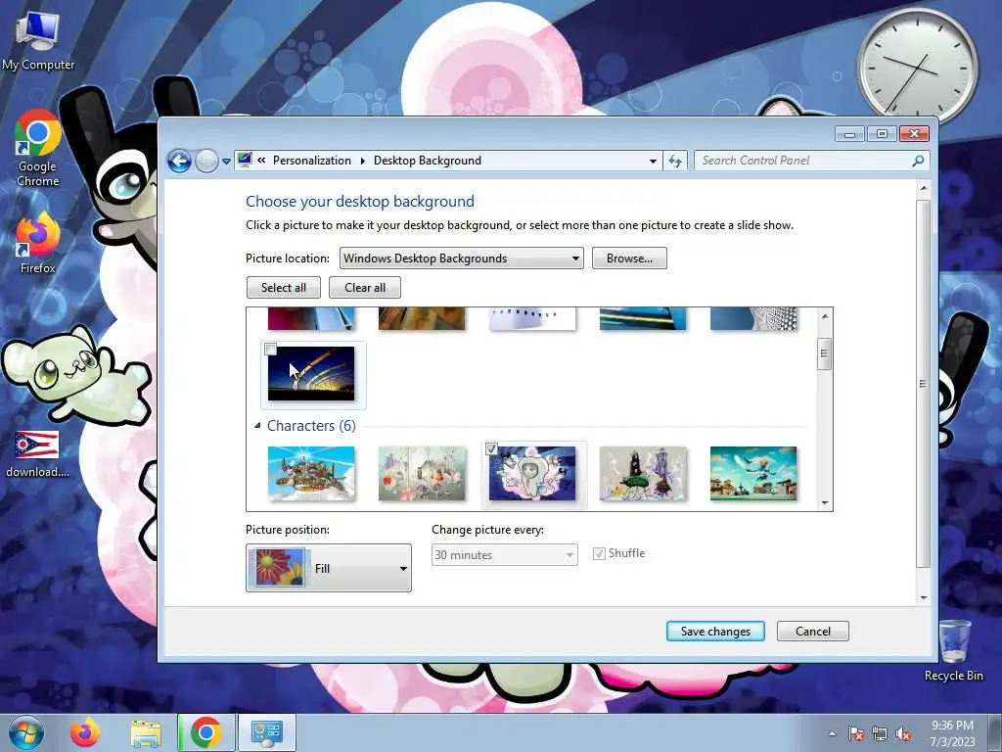This screenshot has width=1002, height=752.
Task: Open the Recycle Bin
Action: coord(953,650)
